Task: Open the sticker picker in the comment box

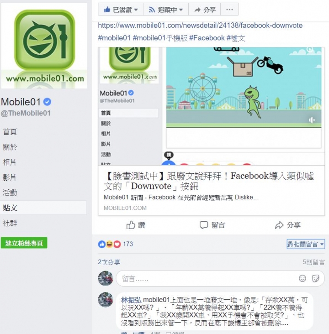Action: click(x=316, y=278)
